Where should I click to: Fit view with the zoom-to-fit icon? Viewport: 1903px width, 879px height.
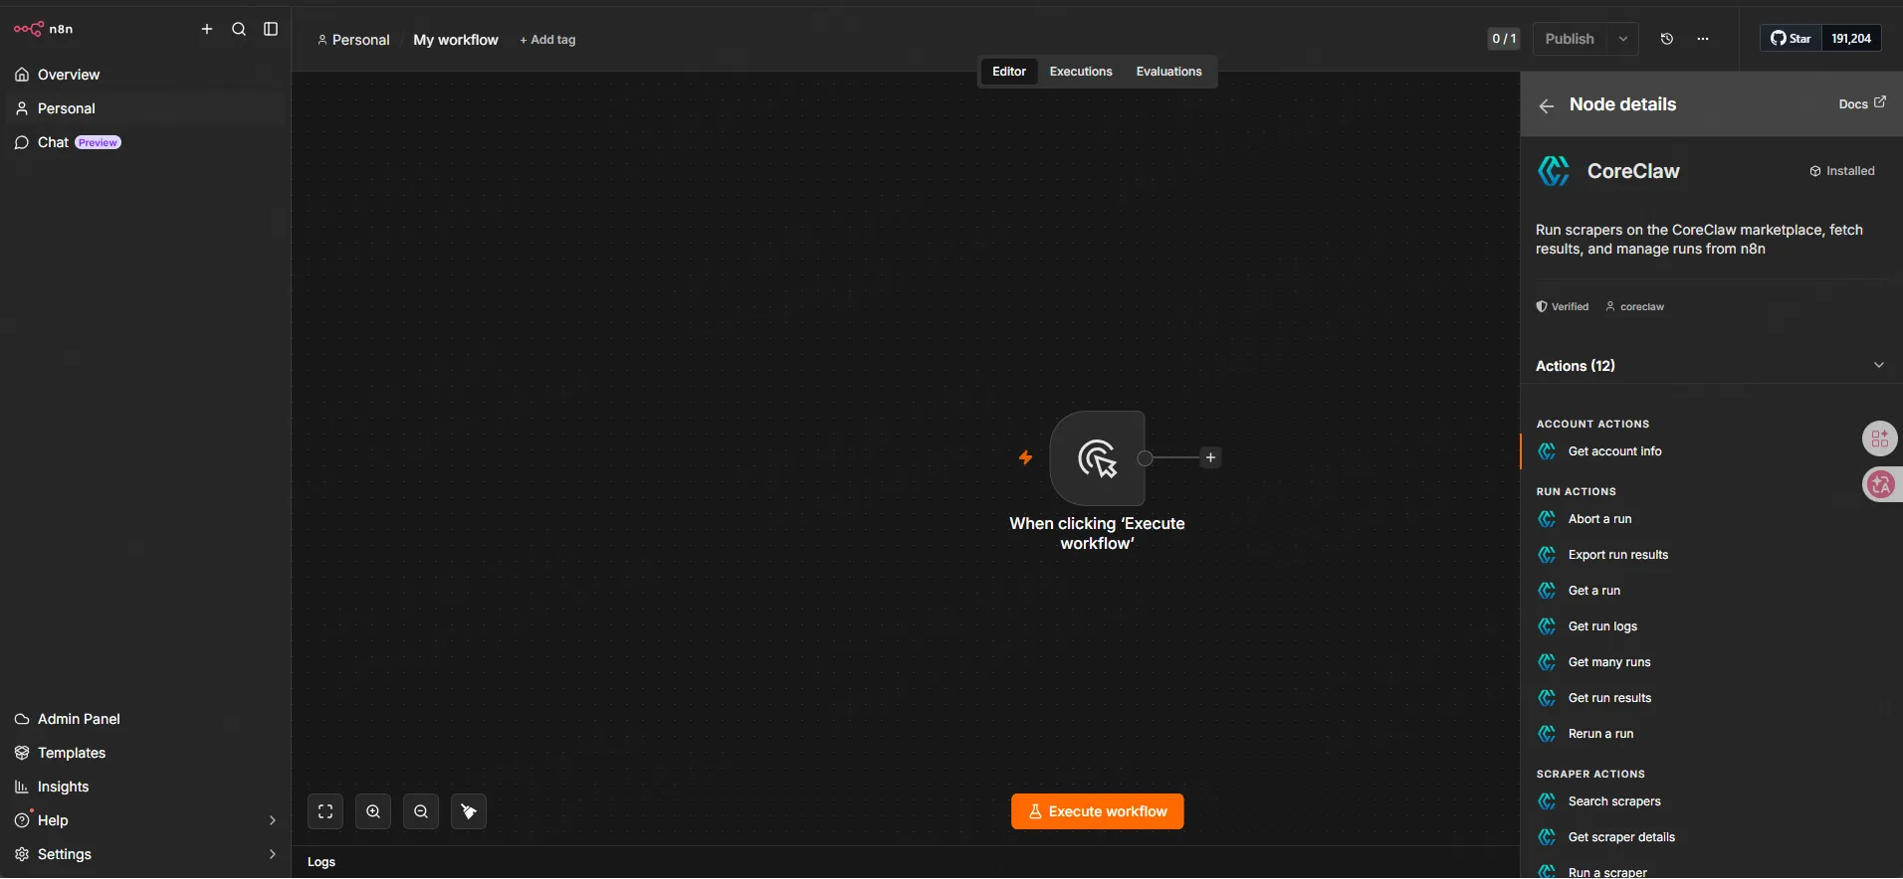(325, 811)
